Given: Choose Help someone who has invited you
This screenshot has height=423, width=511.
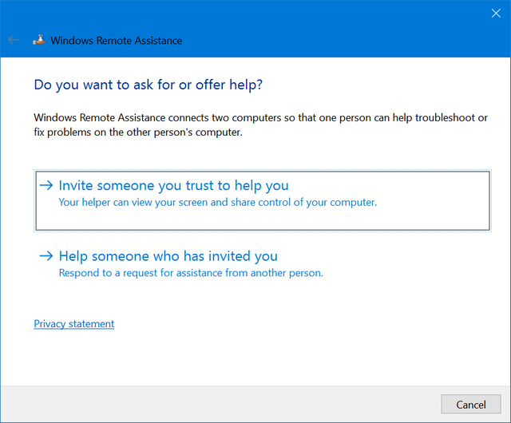Looking at the screenshot, I should [x=263, y=263].
